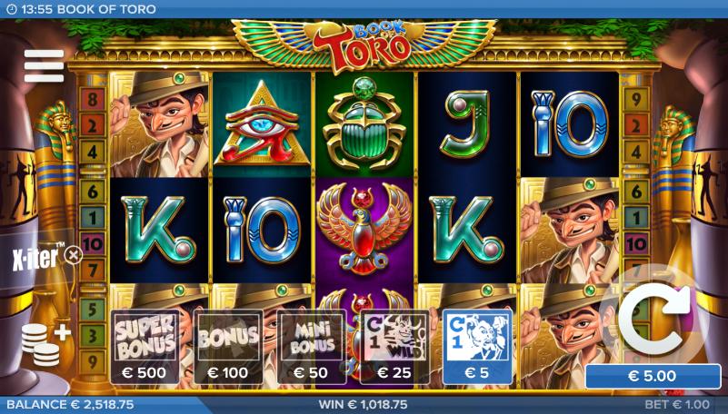The width and height of the screenshot is (728, 414).
Task: Click the X-iter logo
Action: point(35,257)
